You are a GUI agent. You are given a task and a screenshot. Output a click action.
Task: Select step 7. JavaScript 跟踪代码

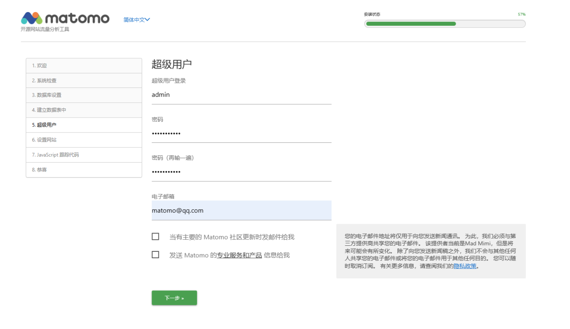(x=84, y=155)
